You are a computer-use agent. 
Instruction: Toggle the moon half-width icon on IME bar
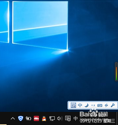click(87, 105)
